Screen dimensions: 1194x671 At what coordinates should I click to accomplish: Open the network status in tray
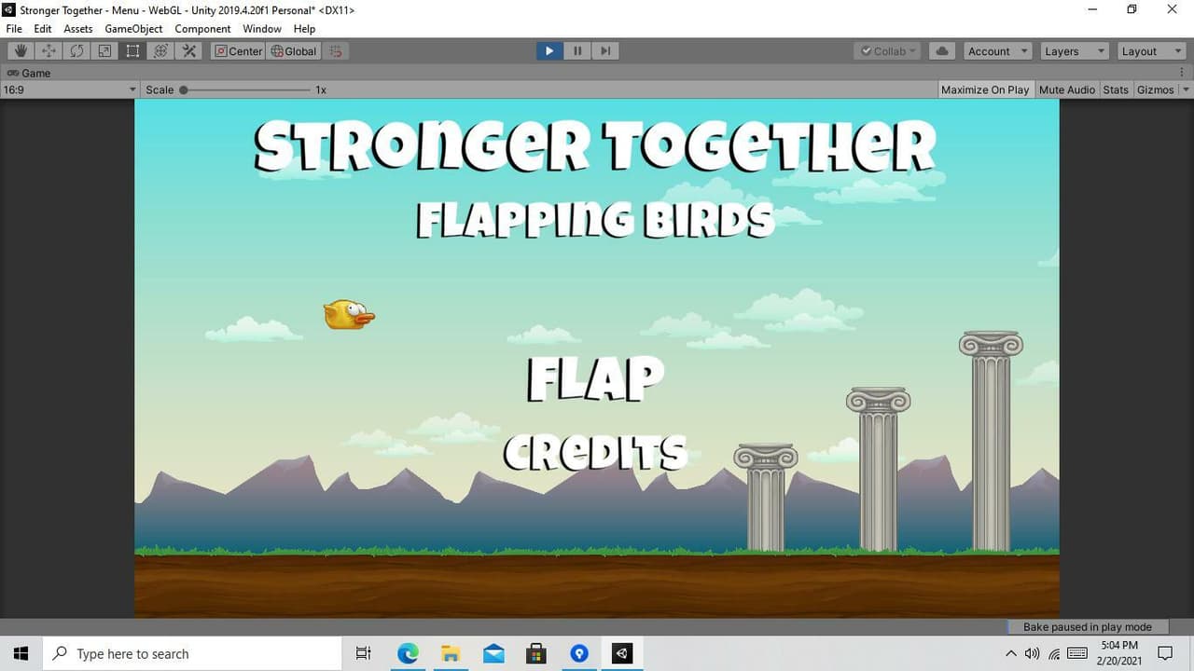(1054, 653)
